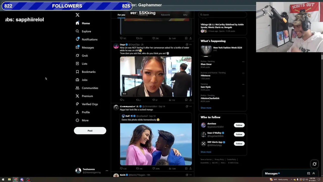The height and width of the screenshot is (182, 323).
Task: Follow the dumbass account
Action: pos(239,125)
